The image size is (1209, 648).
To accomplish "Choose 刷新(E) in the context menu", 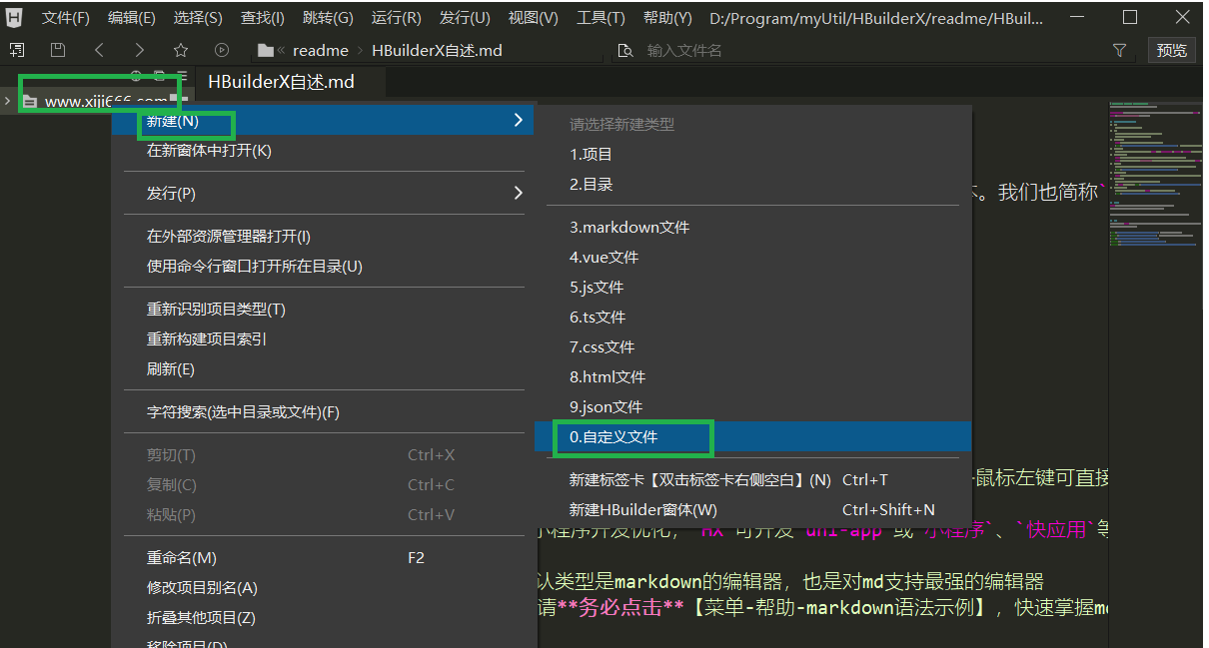I will (x=323, y=369).
